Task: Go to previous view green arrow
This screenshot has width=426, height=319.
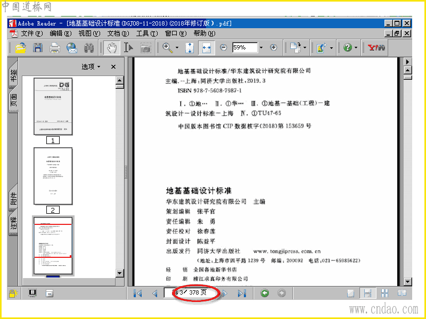Action: tap(265, 293)
